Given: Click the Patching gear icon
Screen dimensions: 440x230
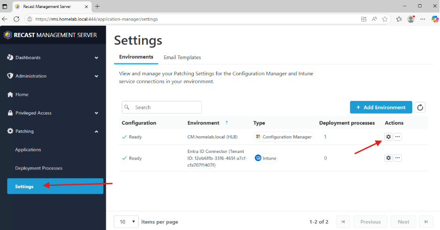Looking at the screenshot, I should [10, 131].
